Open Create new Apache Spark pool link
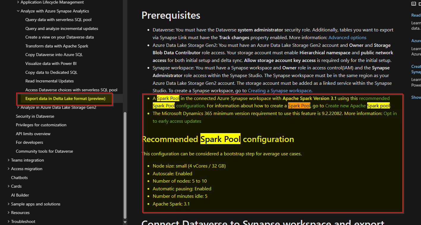421x225 pixels. tap(357, 106)
